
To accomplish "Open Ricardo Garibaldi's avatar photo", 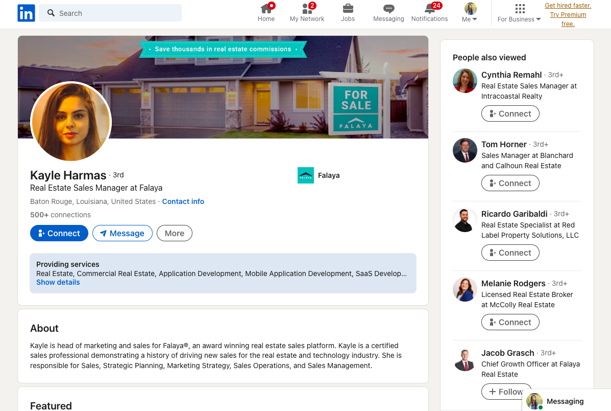I will pos(465,220).
